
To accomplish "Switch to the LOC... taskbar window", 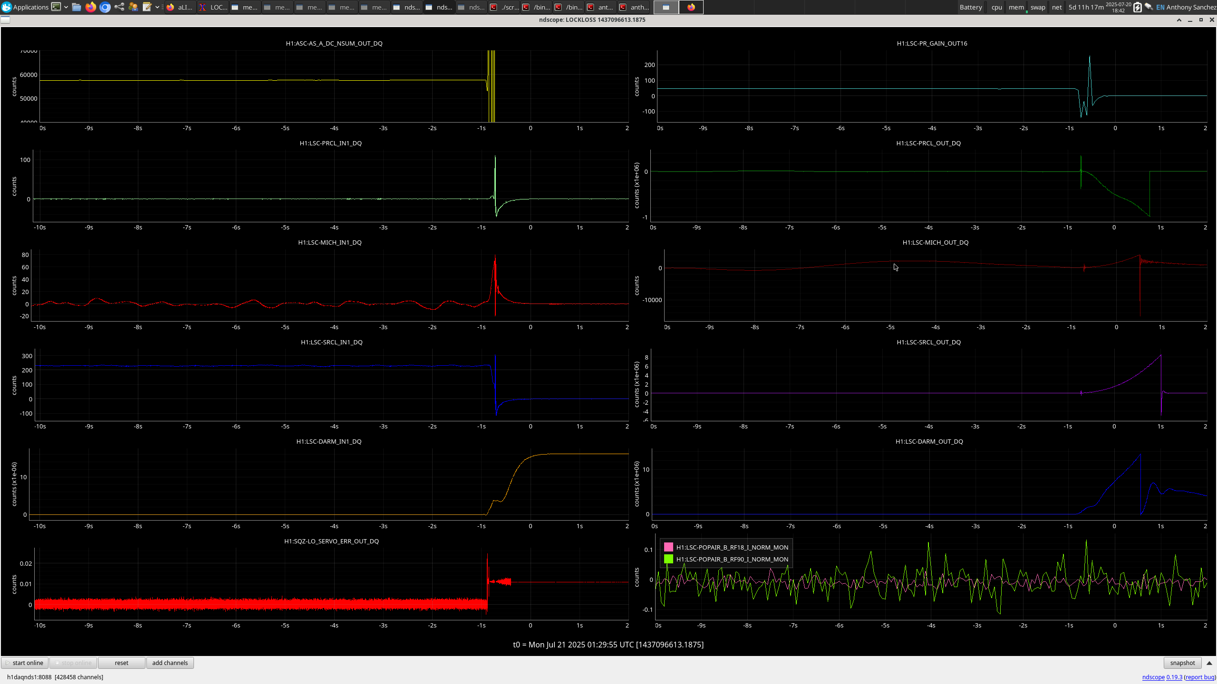I will [x=213, y=7].
